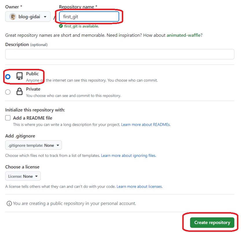Click the public repository book icon
This screenshot has height=233, width=241.
[19, 76]
